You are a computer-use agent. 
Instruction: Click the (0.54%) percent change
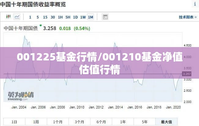(x=82, y=29)
